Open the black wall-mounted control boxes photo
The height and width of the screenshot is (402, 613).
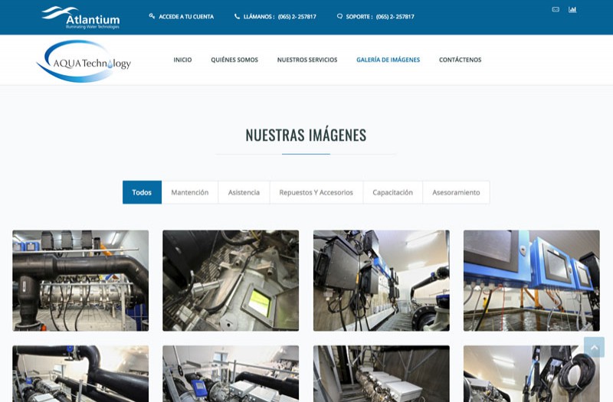tap(381, 280)
